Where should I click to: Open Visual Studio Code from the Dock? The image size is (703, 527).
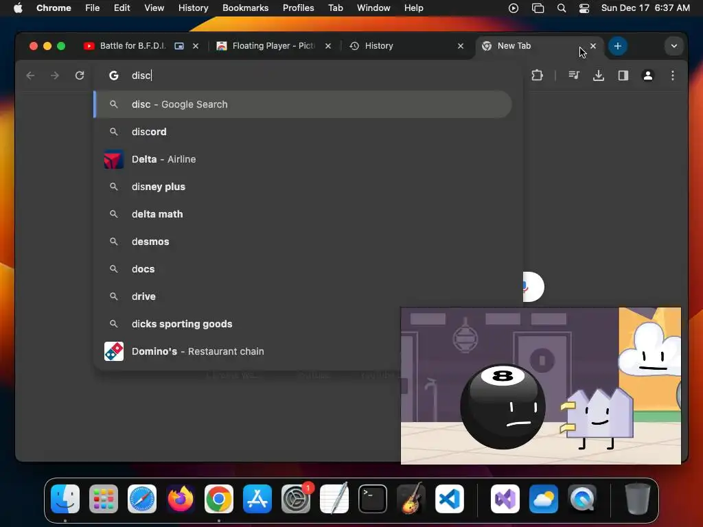[x=450, y=499]
